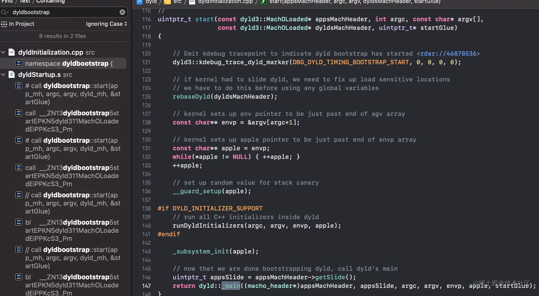539x296 pixels.
Task: Click line number 147 in gutter
Action: [146, 286]
